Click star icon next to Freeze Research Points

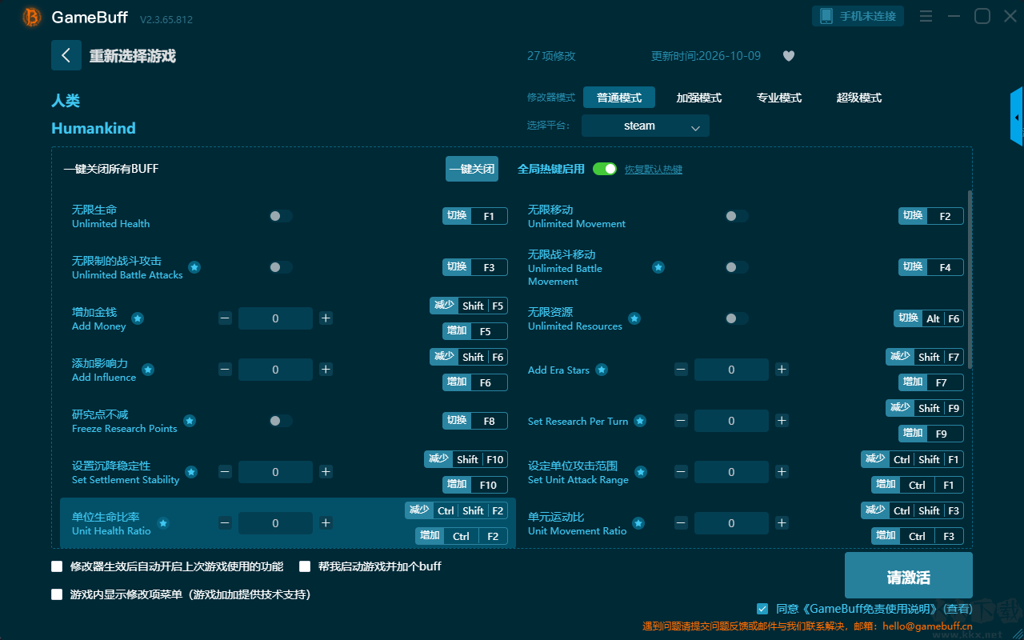click(190, 421)
